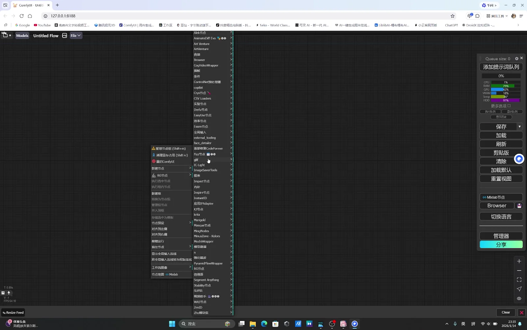Open the browser extensions icon
The width and height of the screenshot is (527, 330).
[x=478, y=16]
